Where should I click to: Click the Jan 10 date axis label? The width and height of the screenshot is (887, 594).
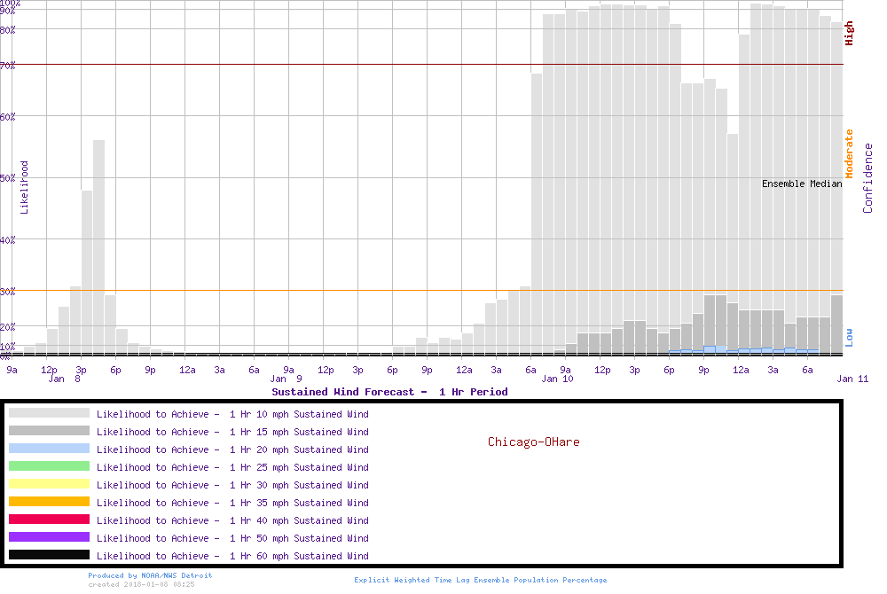(557, 379)
